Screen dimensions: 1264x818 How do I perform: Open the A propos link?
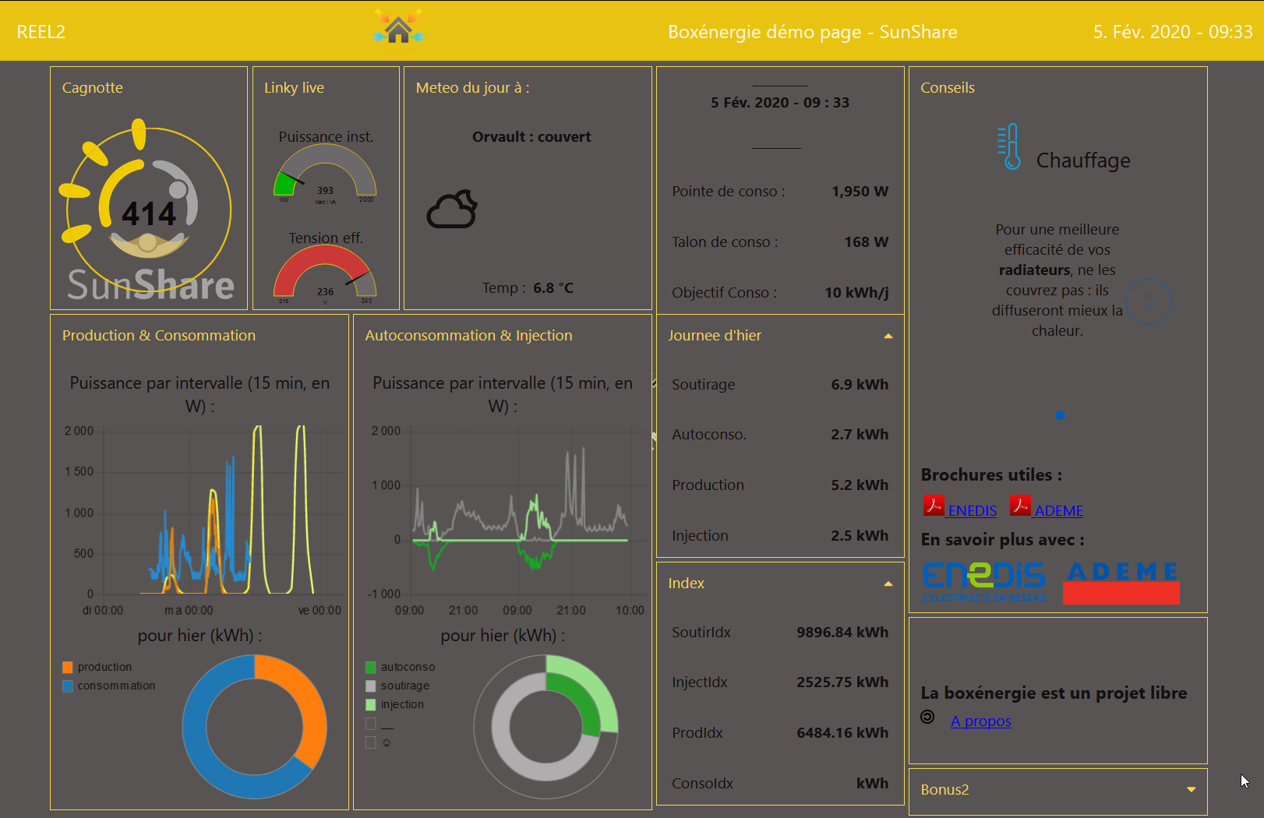980,721
